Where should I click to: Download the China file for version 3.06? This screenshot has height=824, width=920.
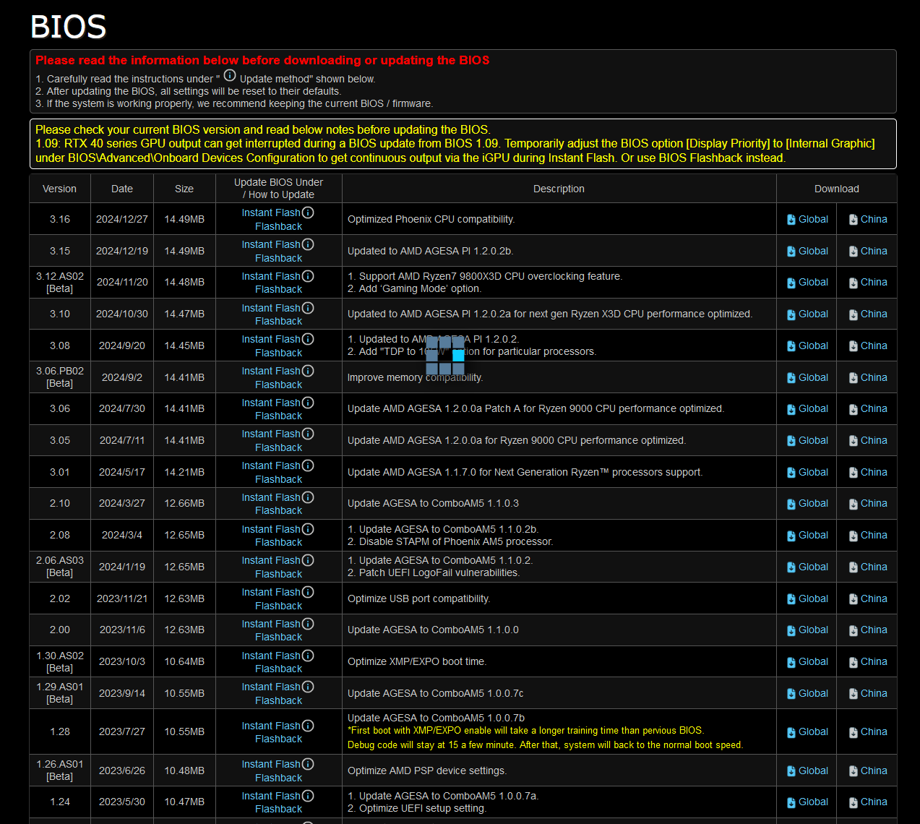(x=874, y=408)
